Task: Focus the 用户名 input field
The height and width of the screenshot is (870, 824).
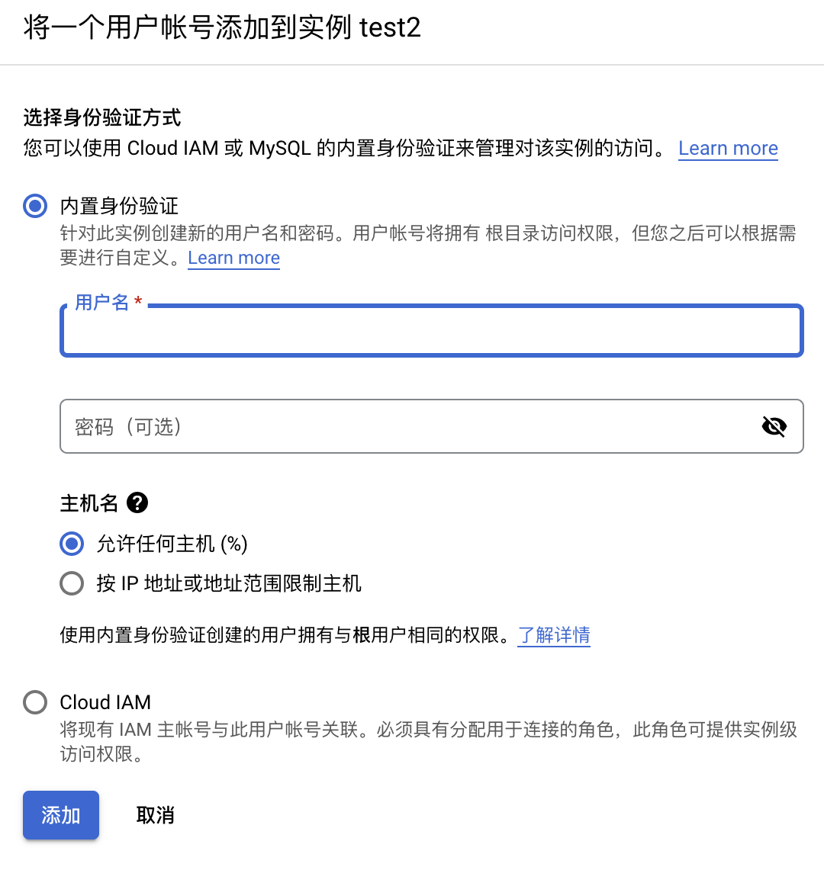Action: (x=431, y=332)
